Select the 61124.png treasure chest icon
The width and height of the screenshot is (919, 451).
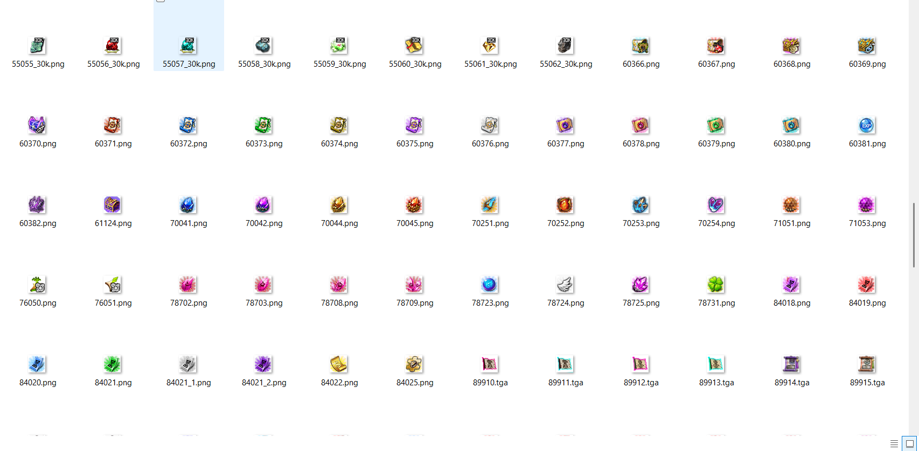[x=113, y=205]
